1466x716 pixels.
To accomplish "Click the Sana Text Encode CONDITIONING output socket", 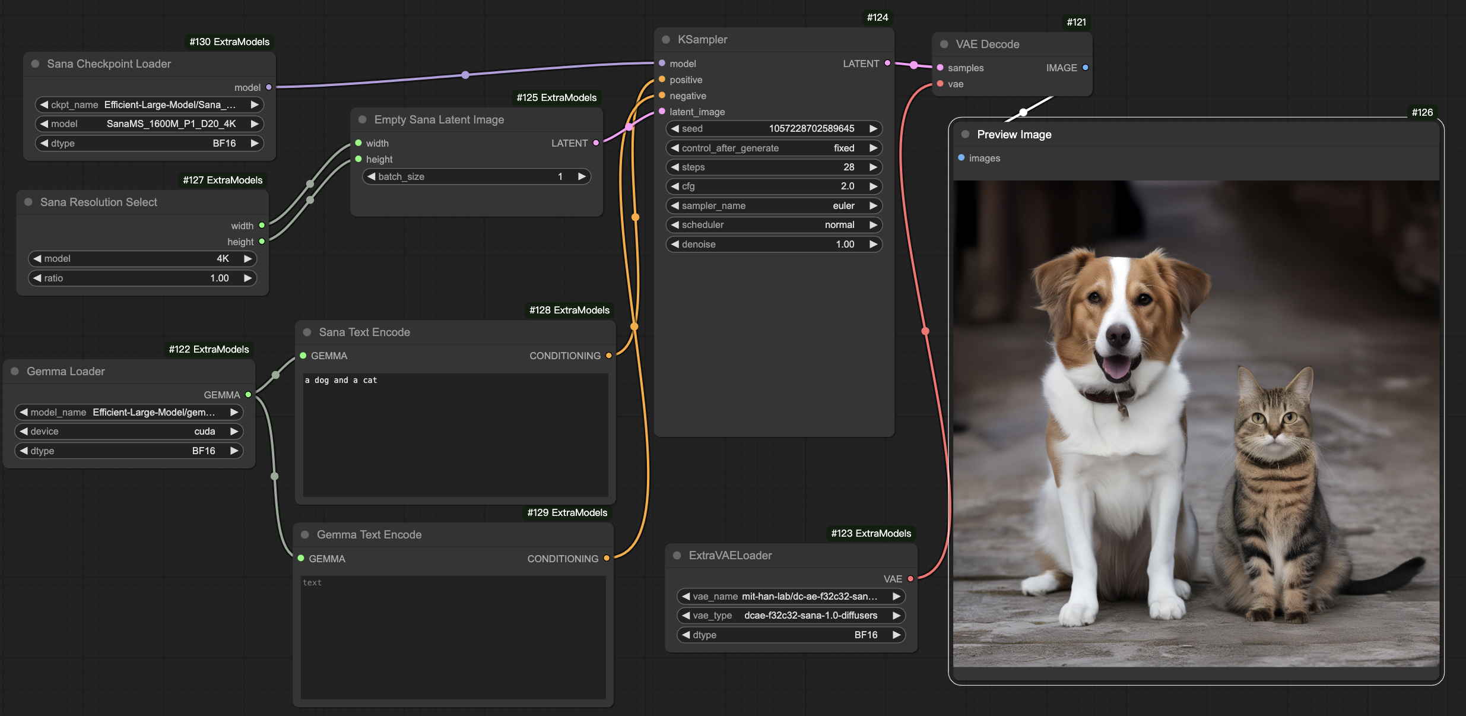I will tap(608, 356).
